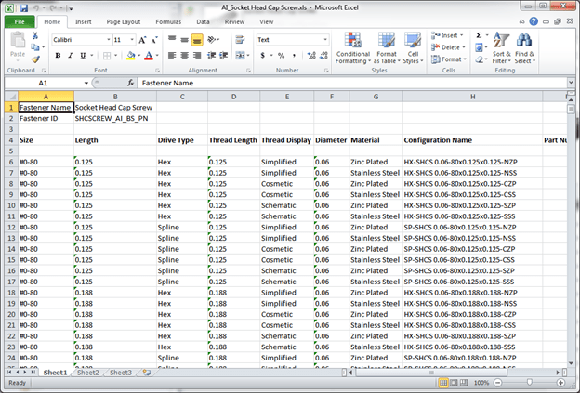Center text horizontally
The height and width of the screenshot is (393, 580).
point(184,56)
